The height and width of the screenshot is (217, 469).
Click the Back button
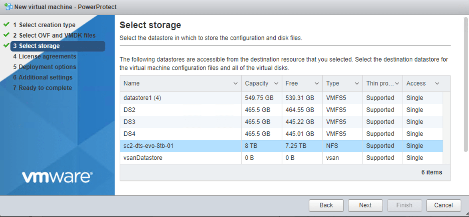[326, 205]
